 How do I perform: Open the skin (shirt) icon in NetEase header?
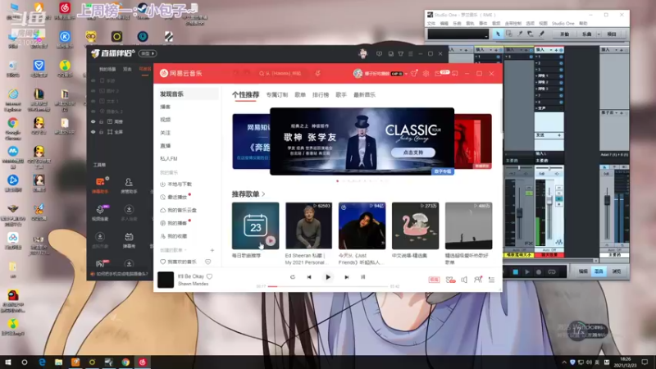pyautogui.click(x=414, y=73)
